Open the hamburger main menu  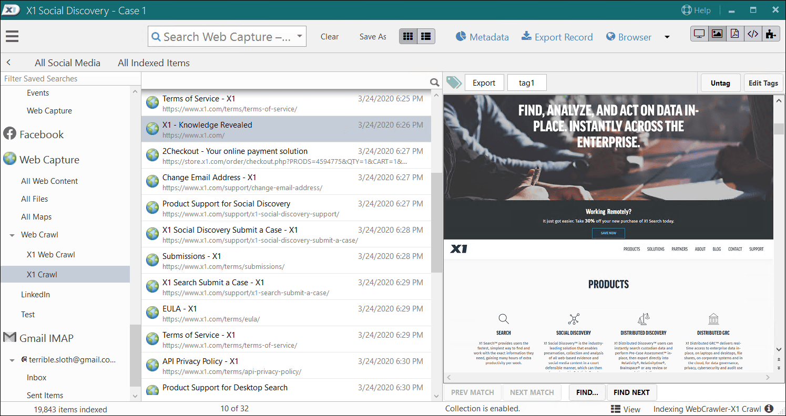pos(12,36)
